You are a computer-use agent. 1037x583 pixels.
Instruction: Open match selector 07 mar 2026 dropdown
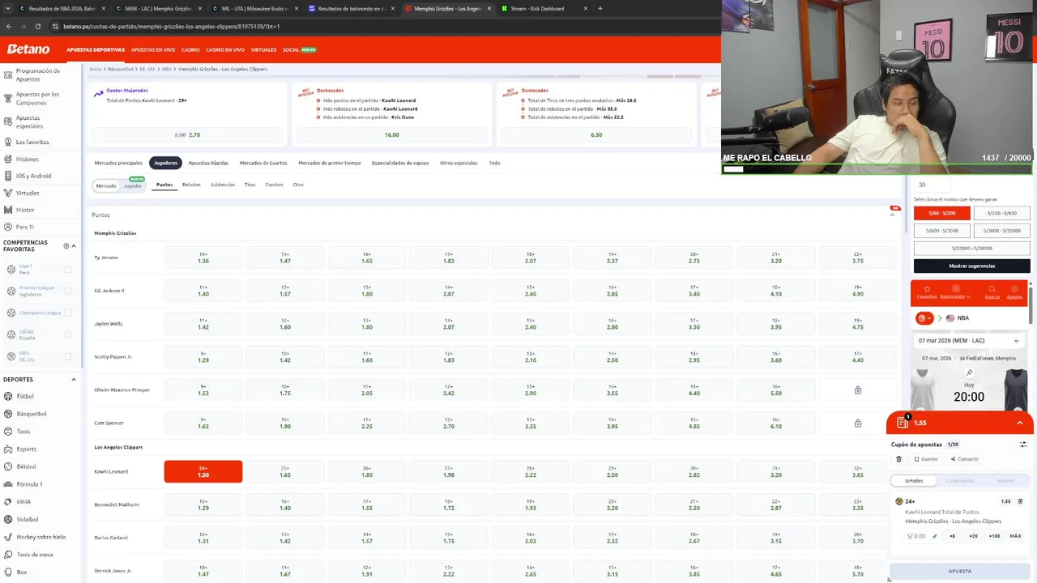[968, 341]
